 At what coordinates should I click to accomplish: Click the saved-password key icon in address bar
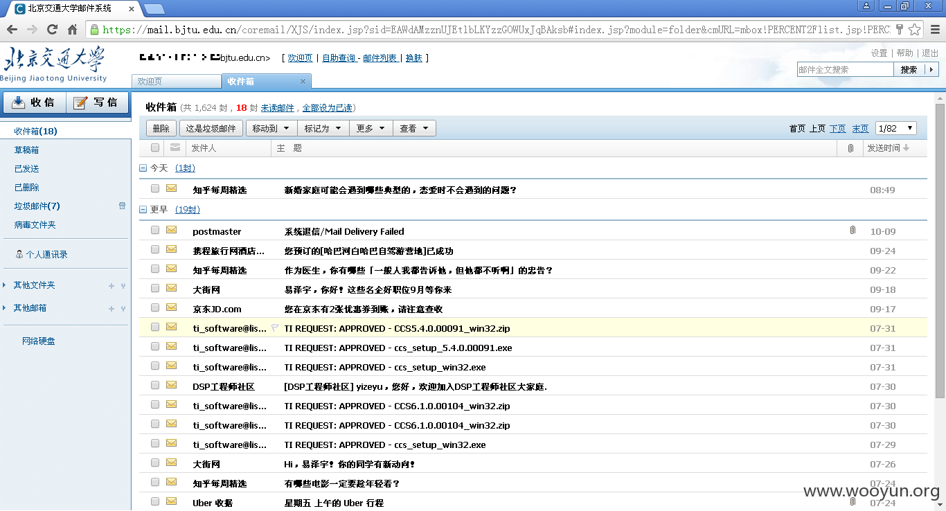click(x=900, y=30)
